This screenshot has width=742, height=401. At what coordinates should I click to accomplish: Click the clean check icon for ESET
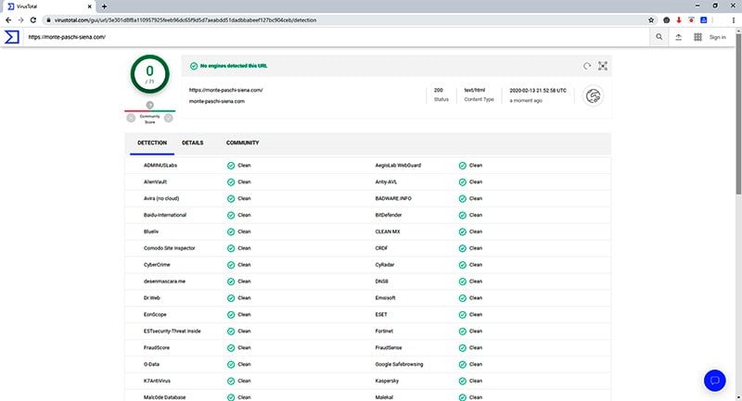click(462, 315)
